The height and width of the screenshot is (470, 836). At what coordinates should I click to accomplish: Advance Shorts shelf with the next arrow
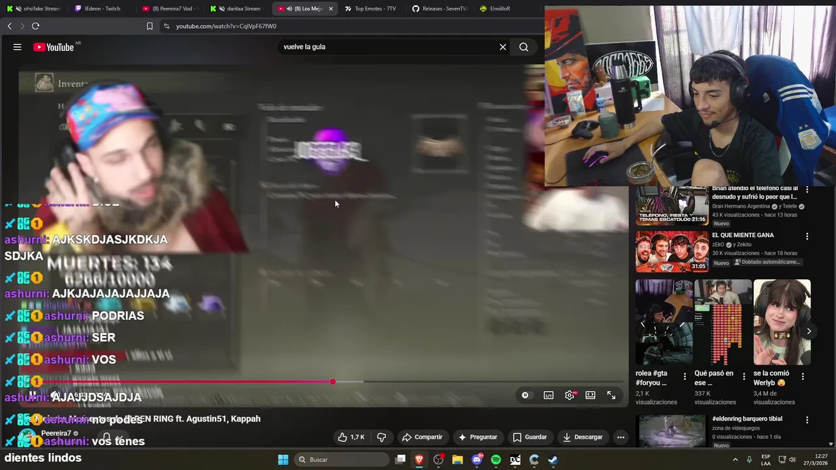pos(809,331)
